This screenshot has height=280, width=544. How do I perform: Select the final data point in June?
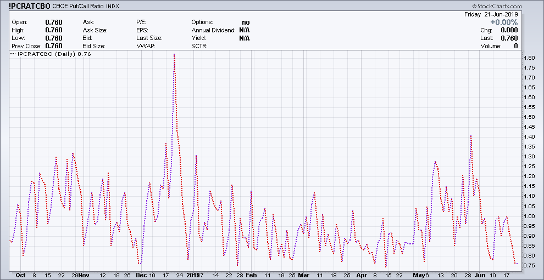coord(517,264)
